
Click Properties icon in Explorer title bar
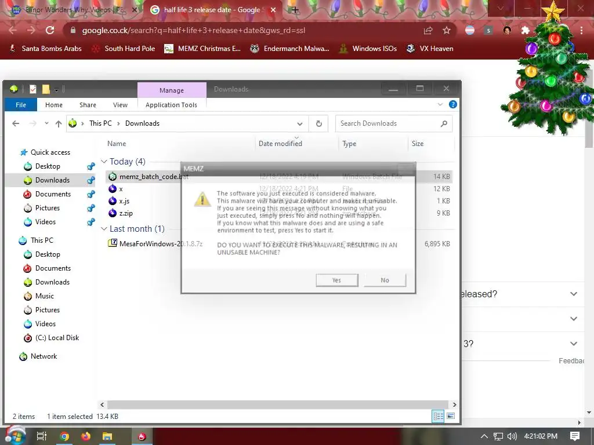[33, 89]
